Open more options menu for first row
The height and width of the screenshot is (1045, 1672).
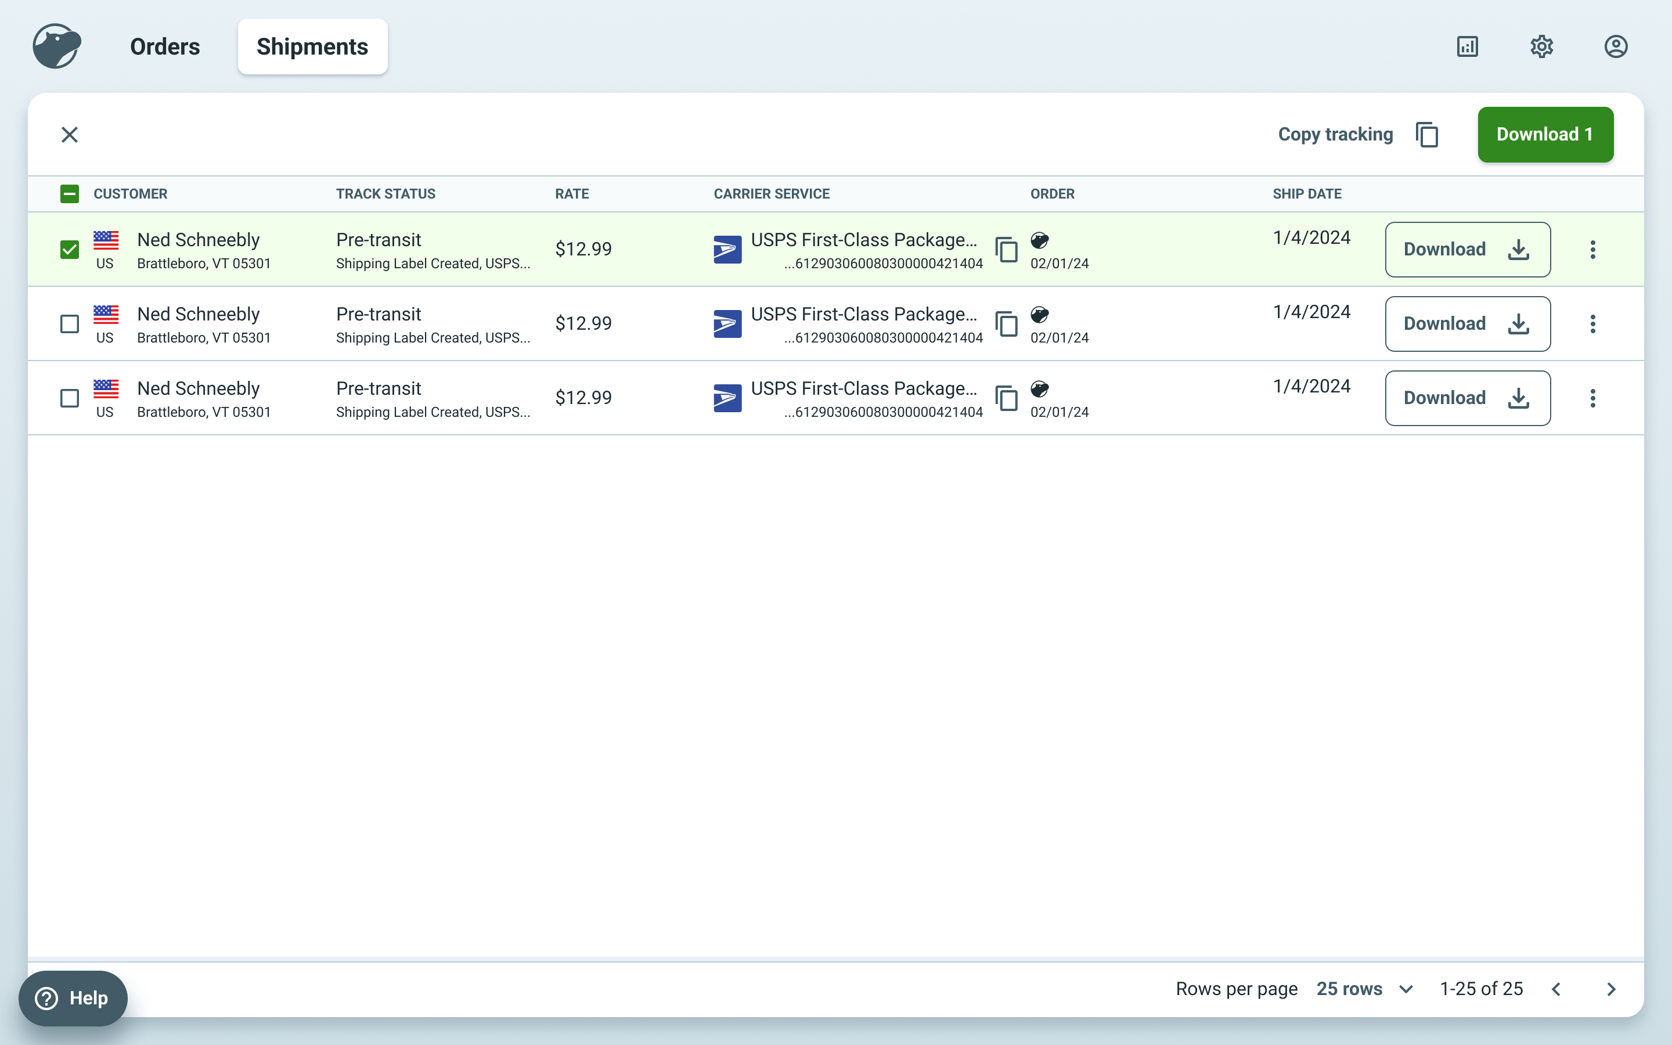click(1592, 250)
